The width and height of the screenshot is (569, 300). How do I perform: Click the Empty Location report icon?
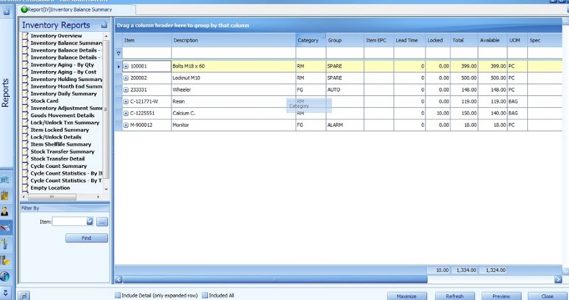[25, 188]
